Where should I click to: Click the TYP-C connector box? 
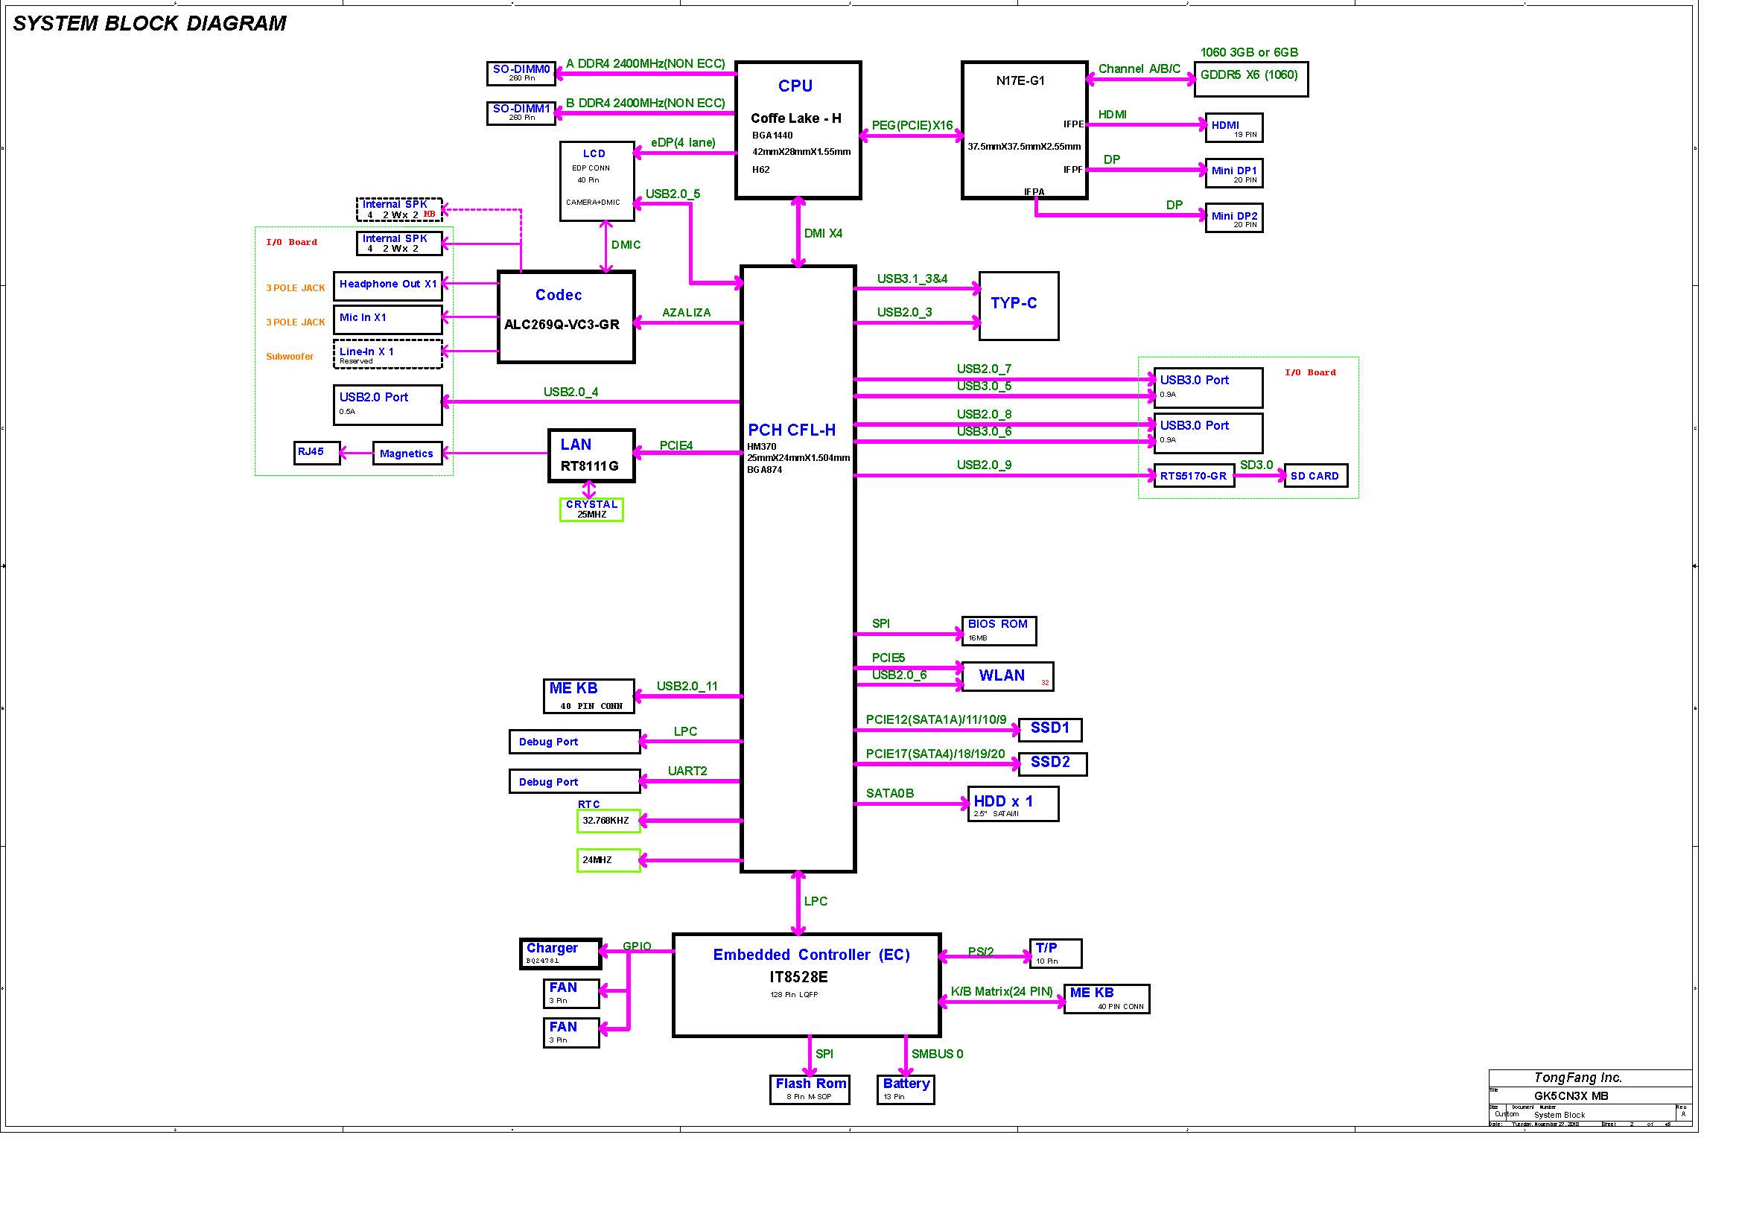[x=1018, y=305]
